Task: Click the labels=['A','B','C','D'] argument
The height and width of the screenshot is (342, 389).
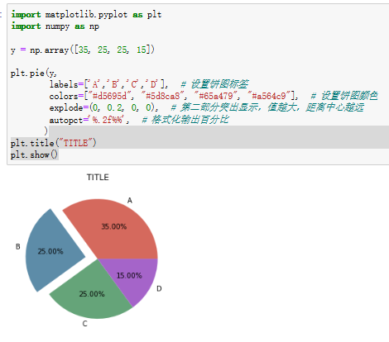Action: 108,84
